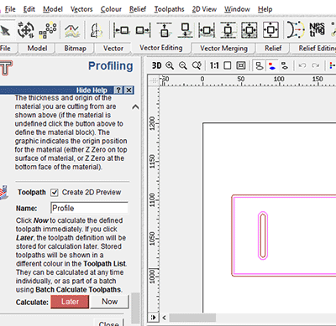Align selected vectors to the bottom edge
Image resolution: width=336 pixels, height=326 pixels.
pyautogui.click(x=185, y=30)
